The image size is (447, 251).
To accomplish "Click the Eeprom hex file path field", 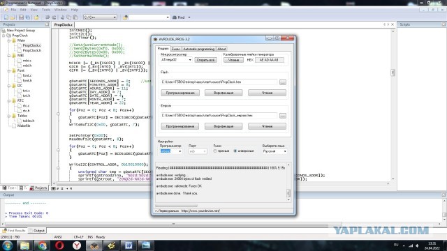I will point(219,116).
